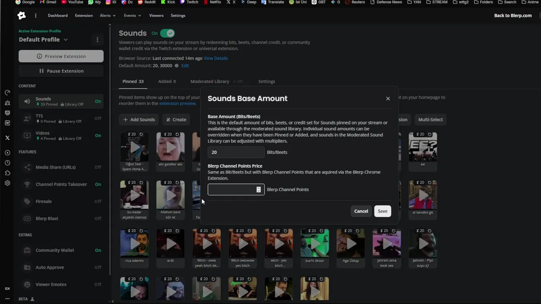Select the TTS icon in sidebar
Screen dimensions: 541x304
27,118
